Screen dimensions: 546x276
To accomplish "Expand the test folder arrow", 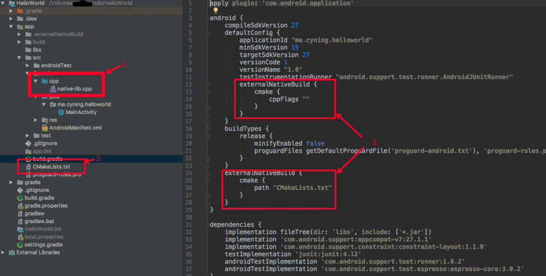I will (x=27, y=136).
